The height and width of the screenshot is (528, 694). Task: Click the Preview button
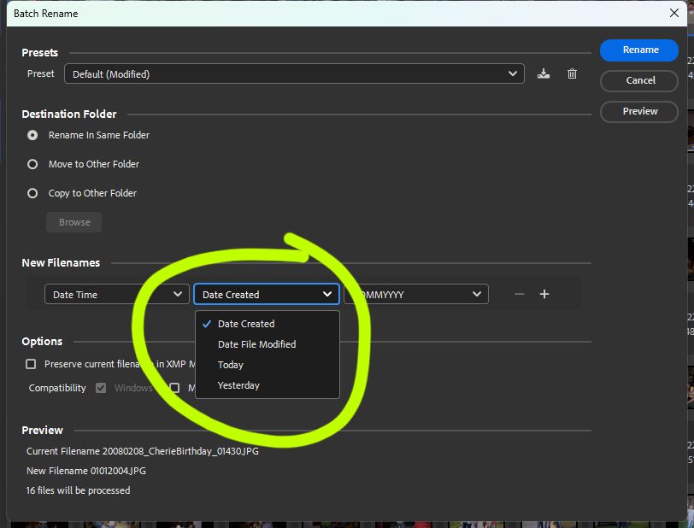[639, 112]
